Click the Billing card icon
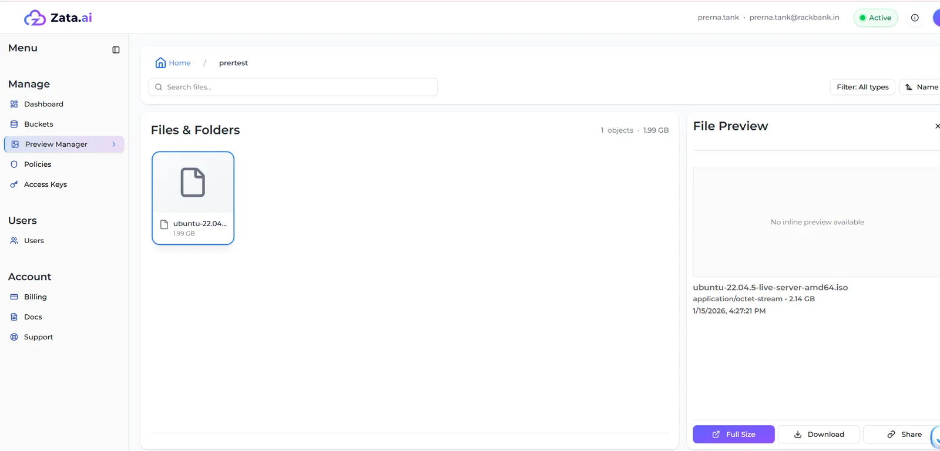Screen dimensions: 940x451 tap(14, 297)
